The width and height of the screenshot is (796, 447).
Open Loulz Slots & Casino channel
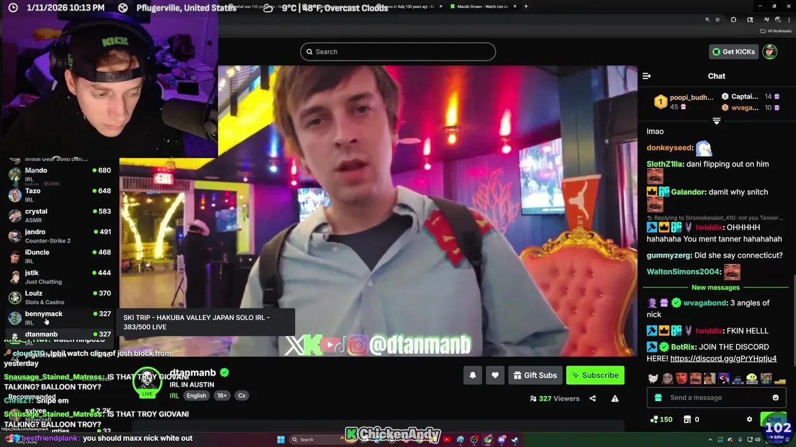tap(59, 297)
